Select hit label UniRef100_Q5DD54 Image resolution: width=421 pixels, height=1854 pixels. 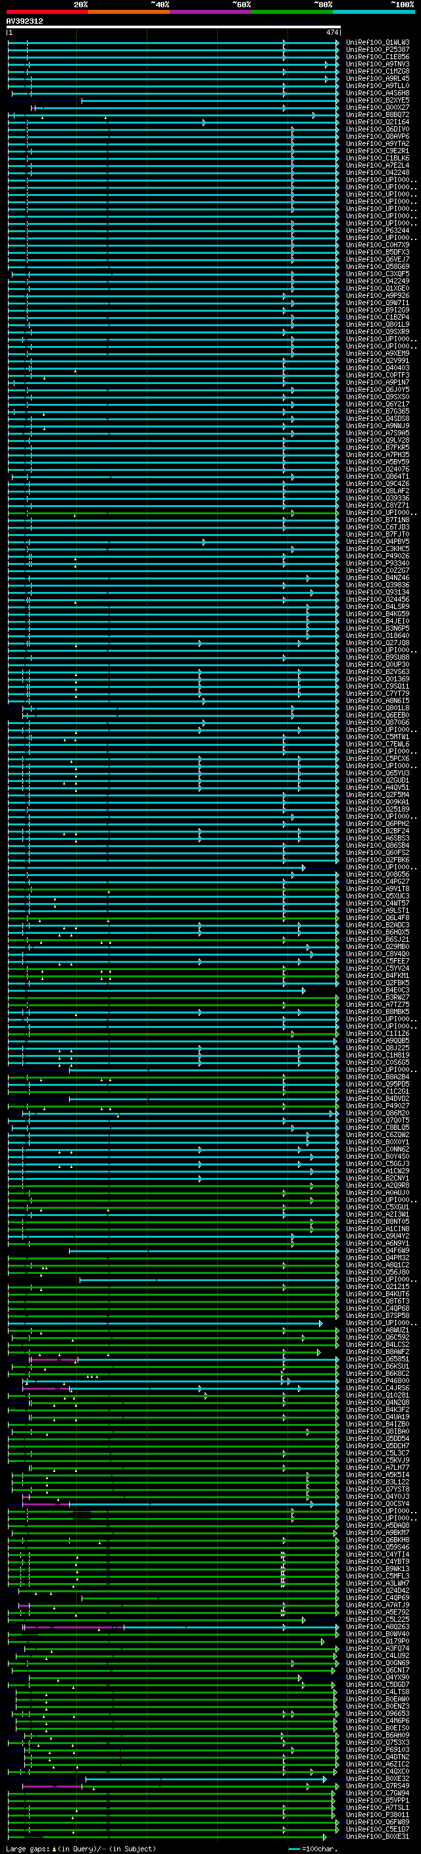pos(378,1439)
